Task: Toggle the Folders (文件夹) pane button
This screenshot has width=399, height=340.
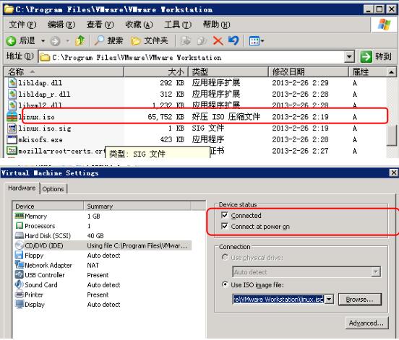Action: pyautogui.click(x=150, y=40)
